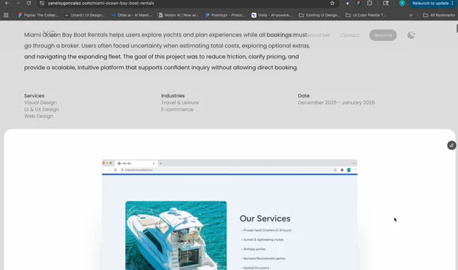Viewport: 458px width, 270px height.
Task: Open the apps grid in bookmarks bar
Action: tap(6, 15)
